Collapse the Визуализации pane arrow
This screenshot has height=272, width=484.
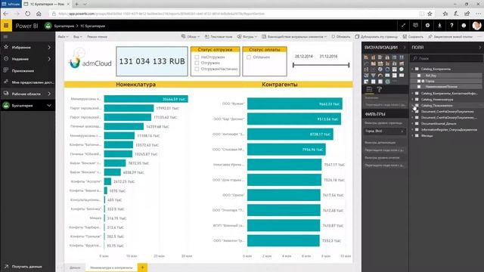coord(405,48)
